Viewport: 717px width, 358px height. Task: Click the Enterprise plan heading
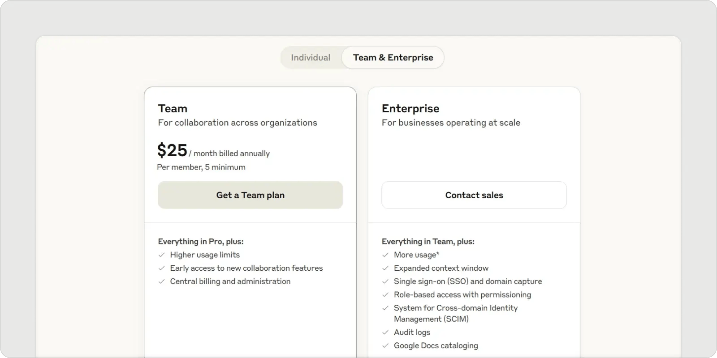point(410,109)
